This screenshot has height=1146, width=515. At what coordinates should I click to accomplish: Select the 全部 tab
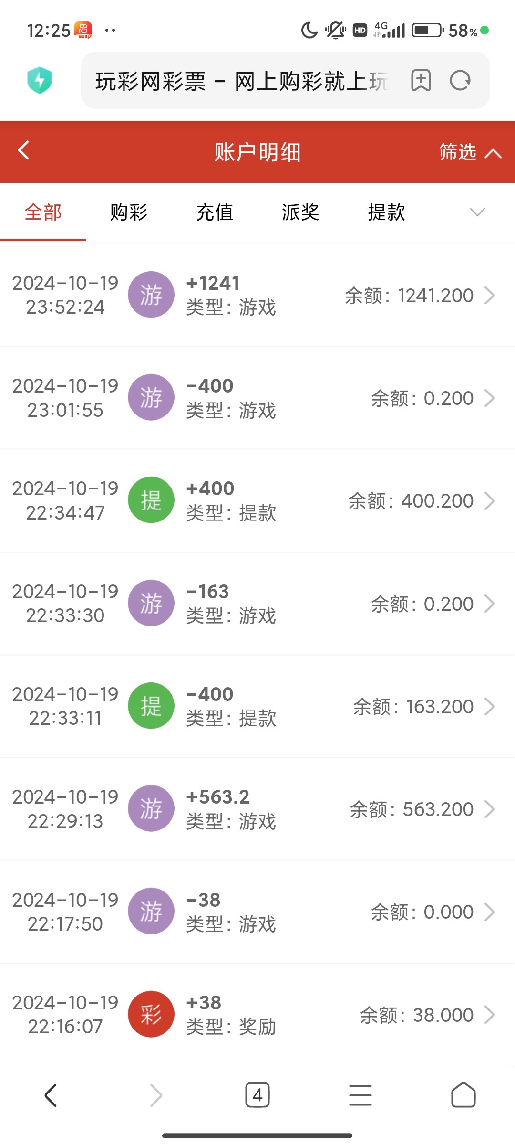43,212
